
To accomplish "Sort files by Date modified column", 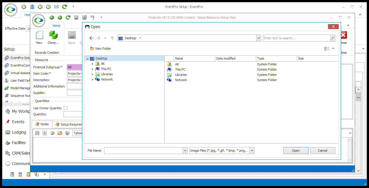I will [x=236, y=58].
